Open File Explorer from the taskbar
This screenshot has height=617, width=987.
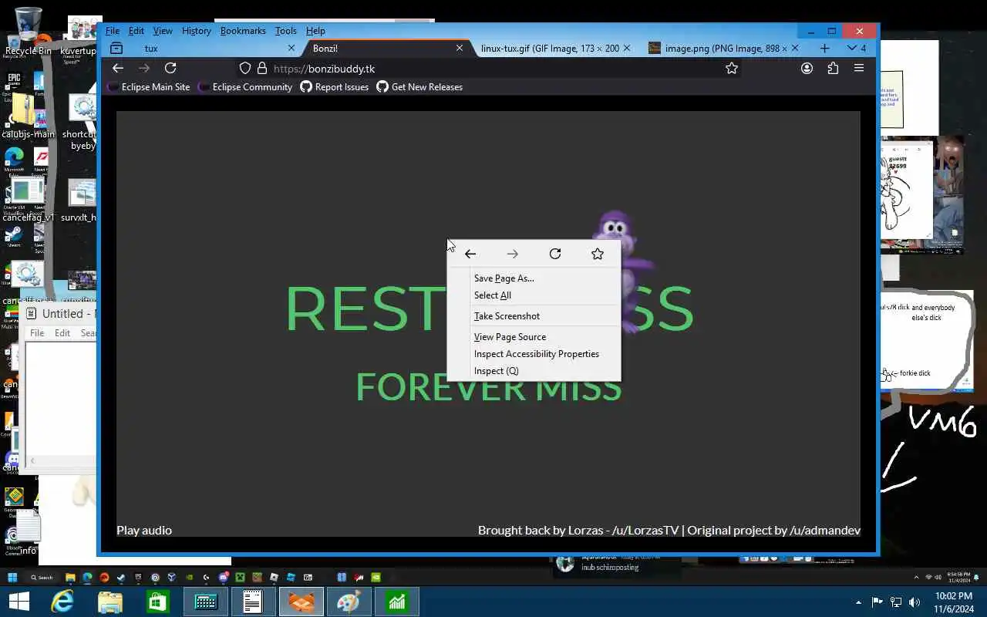coord(110,602)
